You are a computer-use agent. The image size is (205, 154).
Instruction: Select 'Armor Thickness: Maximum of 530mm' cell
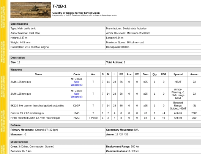coord(153,33)
